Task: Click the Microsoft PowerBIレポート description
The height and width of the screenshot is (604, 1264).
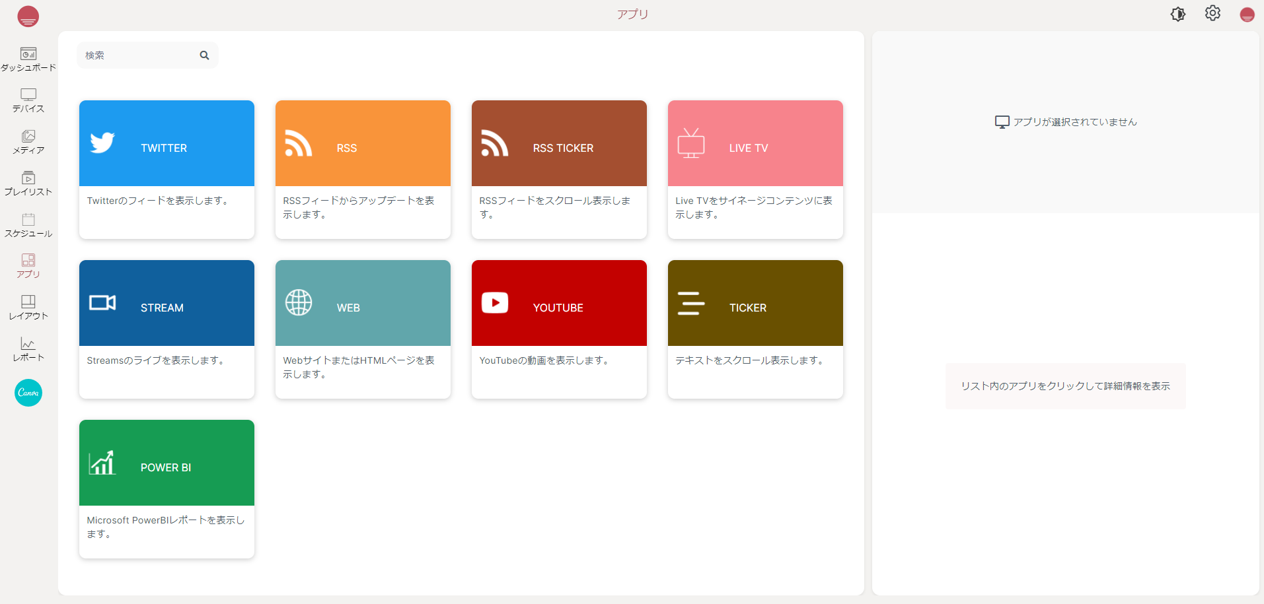Action: coord(166,527)
